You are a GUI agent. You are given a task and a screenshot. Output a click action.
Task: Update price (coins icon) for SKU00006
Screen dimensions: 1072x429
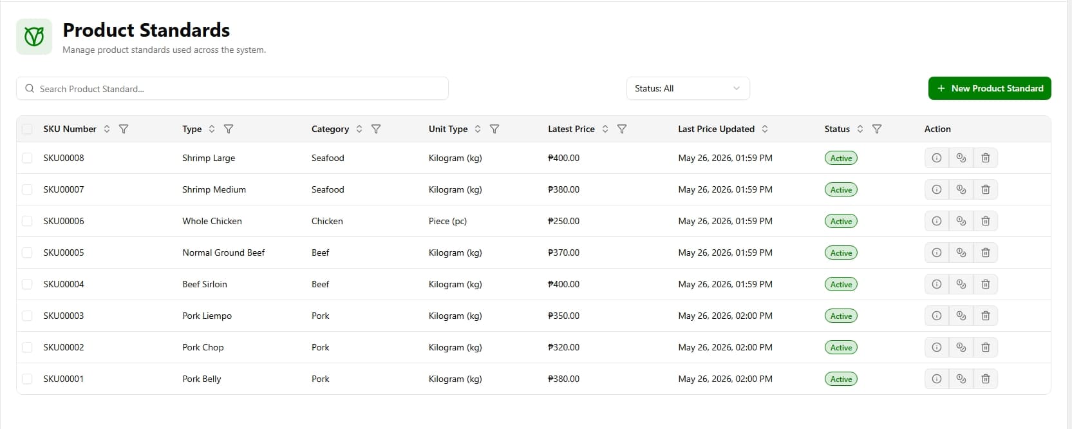(961, 221)
